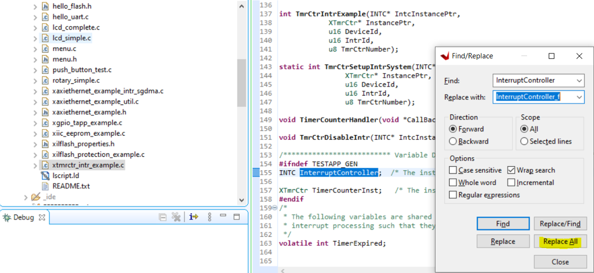Select the All scope radio button
Viewport: 594px width, 273px height.
pyautogui.click(x=524, y=129)
